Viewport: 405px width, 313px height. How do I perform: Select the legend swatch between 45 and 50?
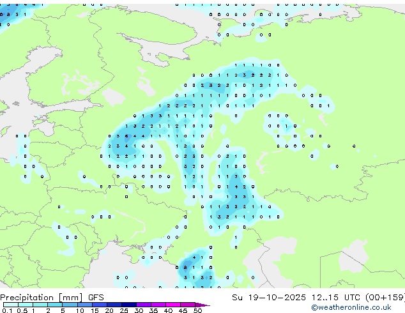[188, 305]
